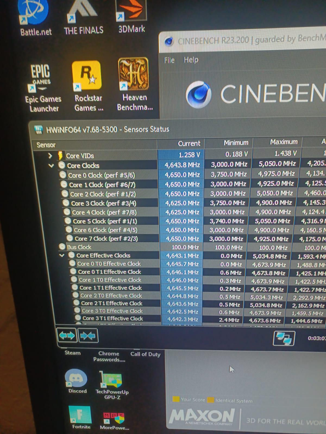Click the Core Effective Clocks sensor icon

point(71,255)
